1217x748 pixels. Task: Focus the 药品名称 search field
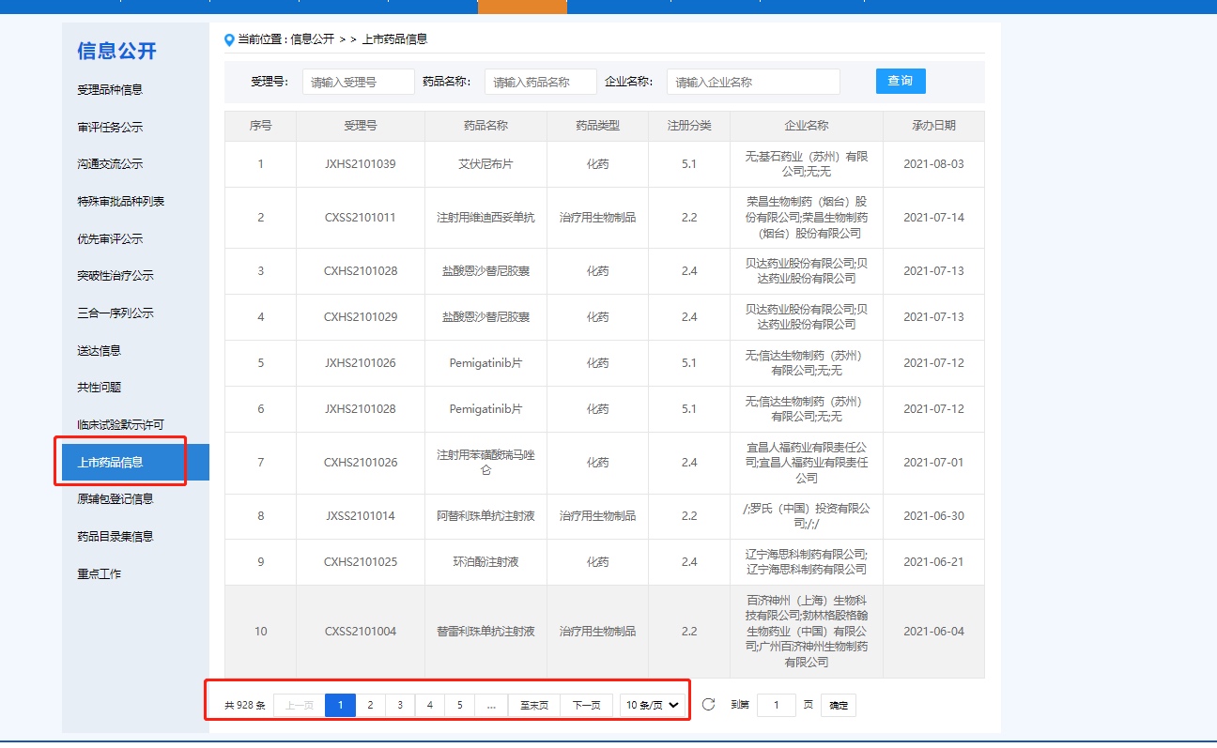(540, 82)
